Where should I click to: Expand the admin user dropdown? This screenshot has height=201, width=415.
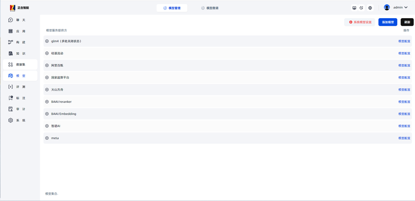(396, 7)
